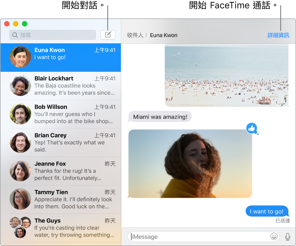Compose a new message

(x=108, y=35)
